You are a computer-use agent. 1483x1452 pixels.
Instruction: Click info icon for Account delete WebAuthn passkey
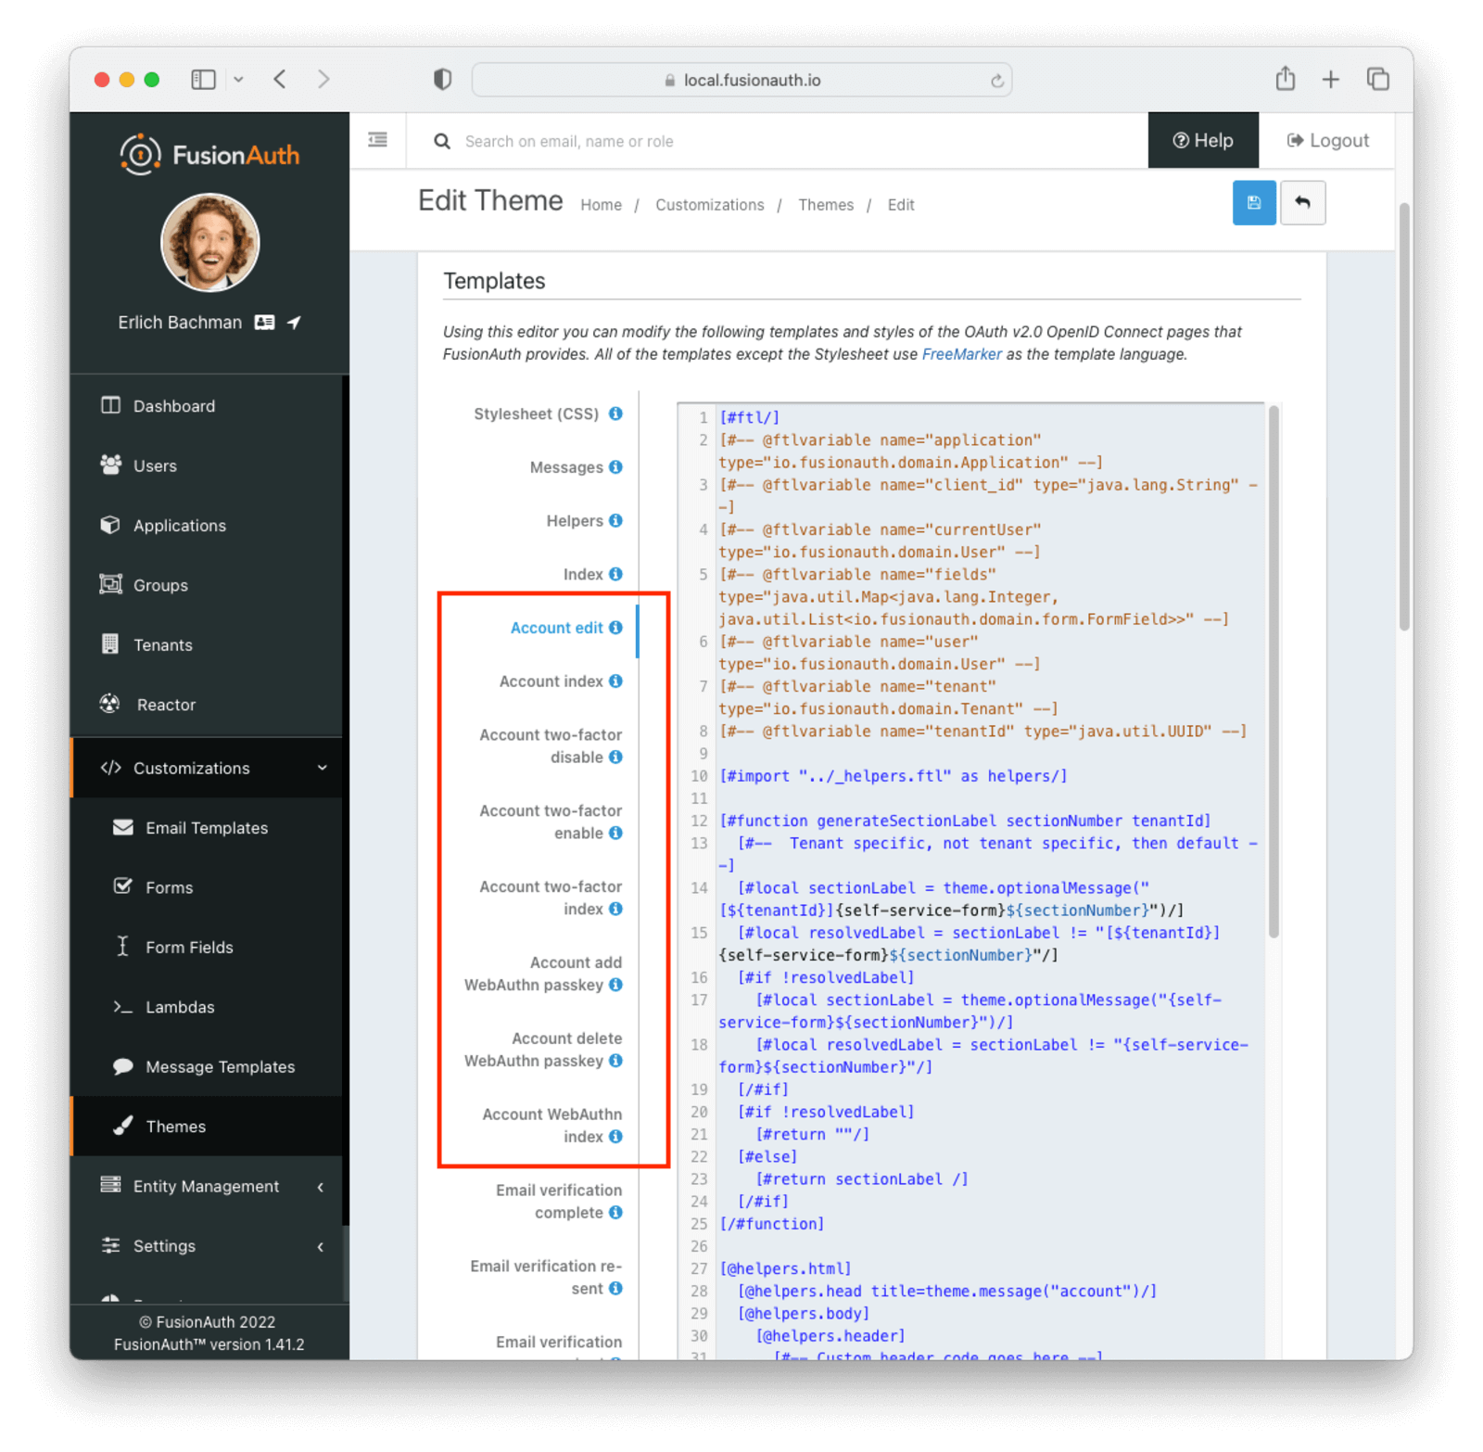(x=615, y=1061)
